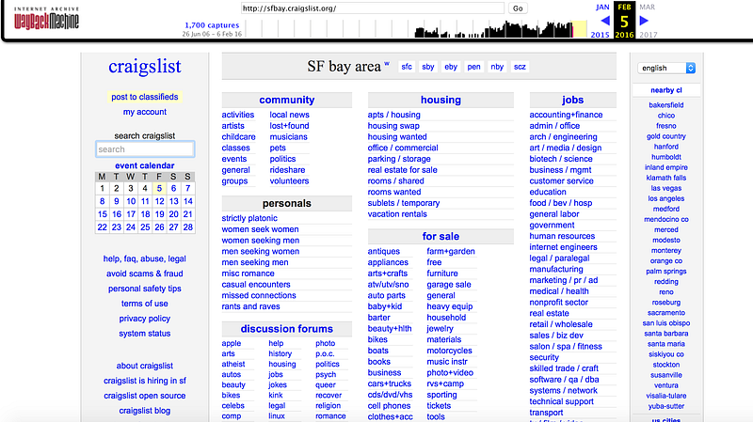Open the sacramento nearby city link
The width and height of the screenshot is (753, 422).
(x=666, y=313)
